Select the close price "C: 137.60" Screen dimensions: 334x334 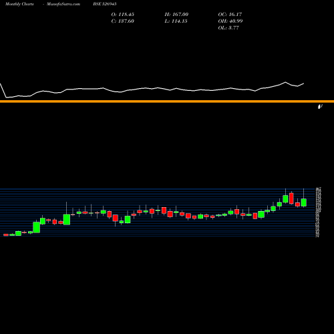click(x=123, y=21)
